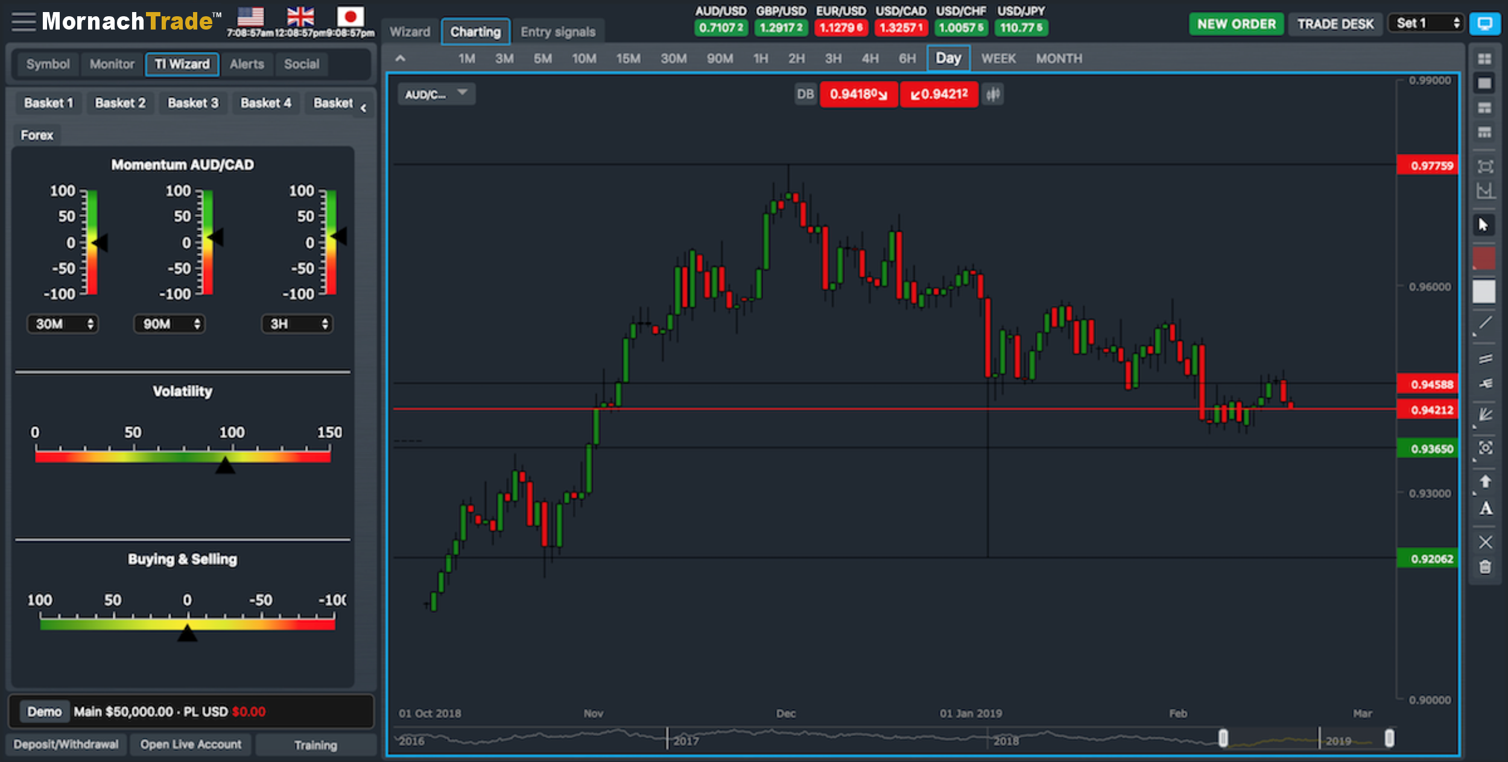The height and width of the screenshot is (762, 1508).
Task: Select the trend line drawing tool
Action: pyautogui.click(x=1485, y=323)
